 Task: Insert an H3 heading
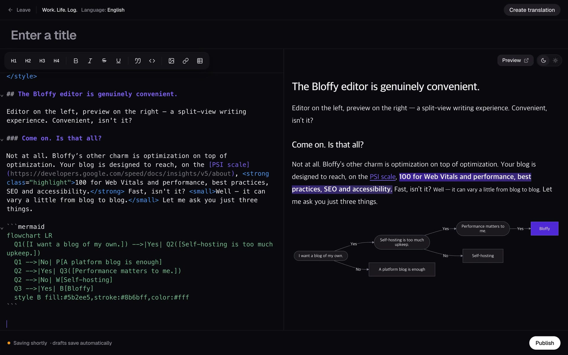click(x=42, y=61)
